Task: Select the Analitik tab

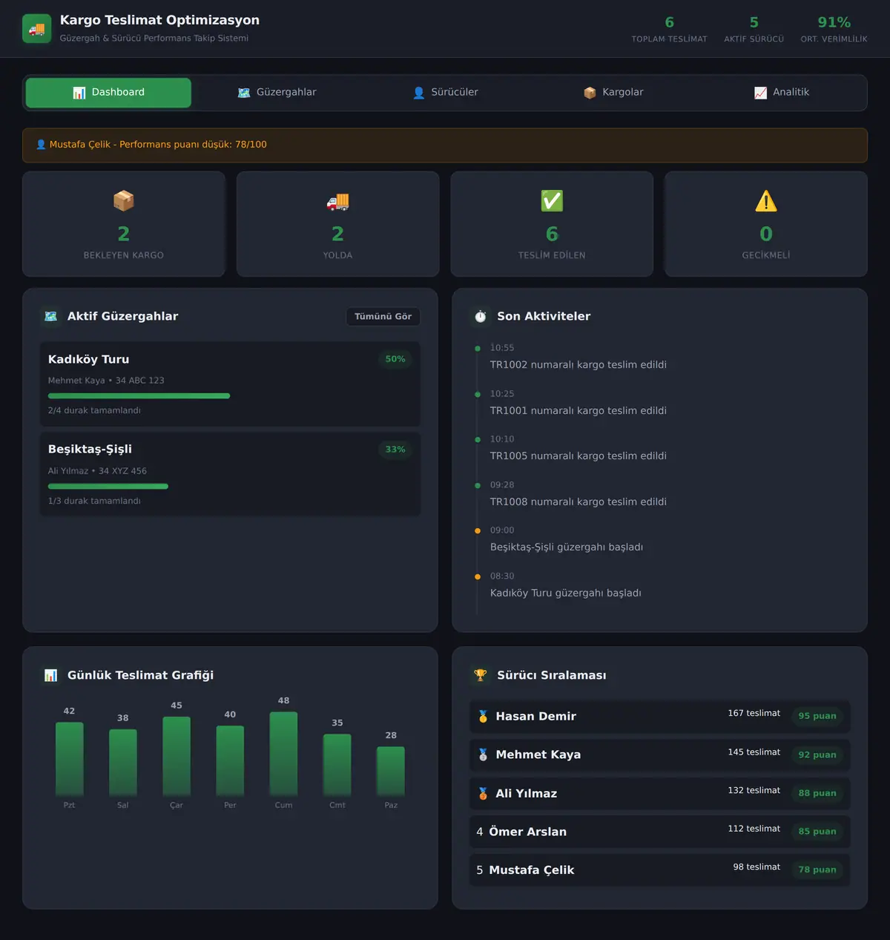Action: (x=782, y=93)
